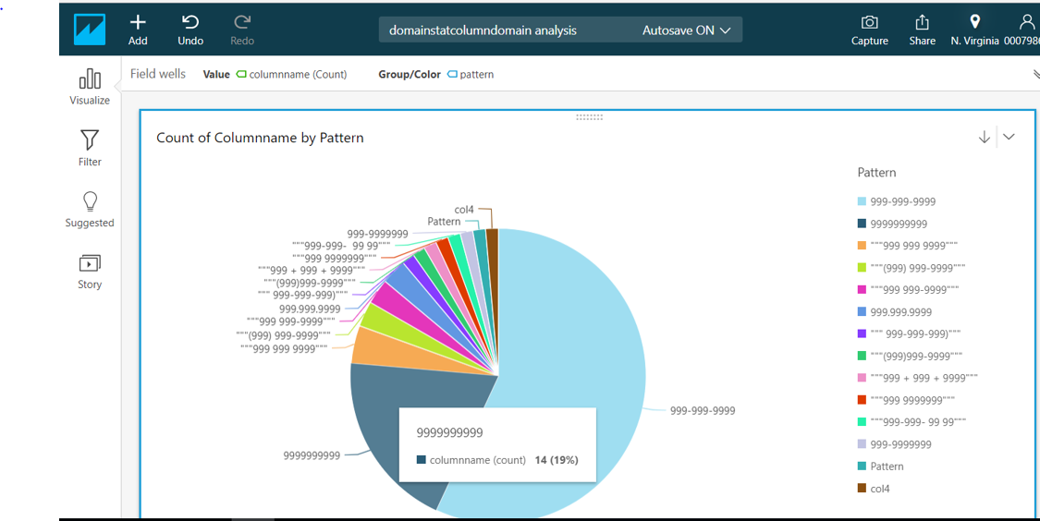Open the user account menu
1040x521 pixels.
click(1026, 22)
